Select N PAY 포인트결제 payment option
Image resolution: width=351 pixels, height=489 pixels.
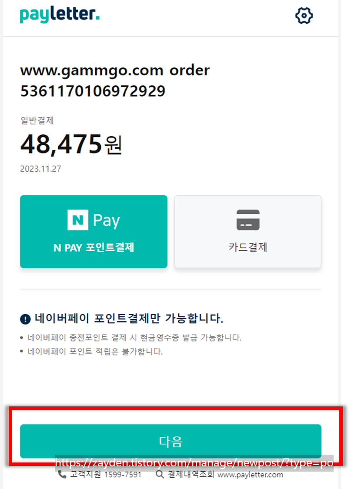tap(94, 232)
